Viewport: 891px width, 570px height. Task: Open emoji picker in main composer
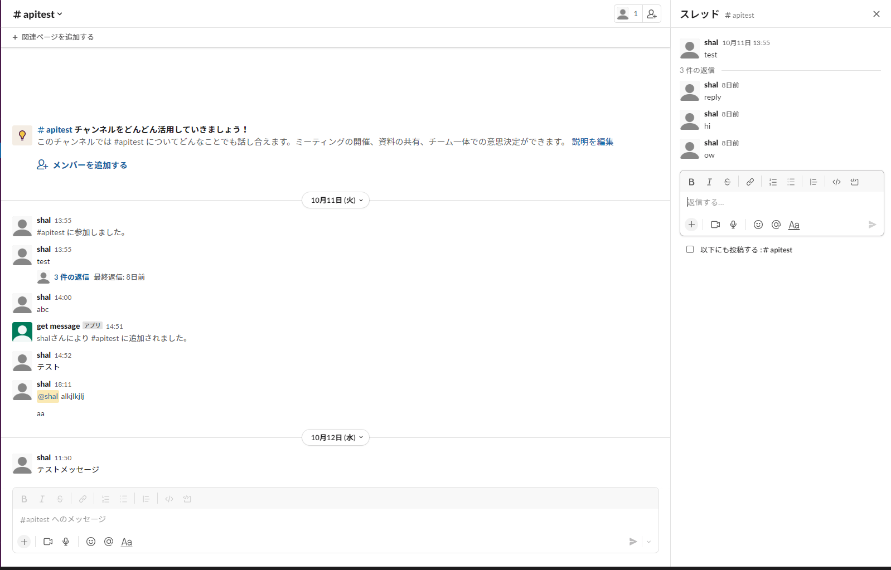coord(91,542)
